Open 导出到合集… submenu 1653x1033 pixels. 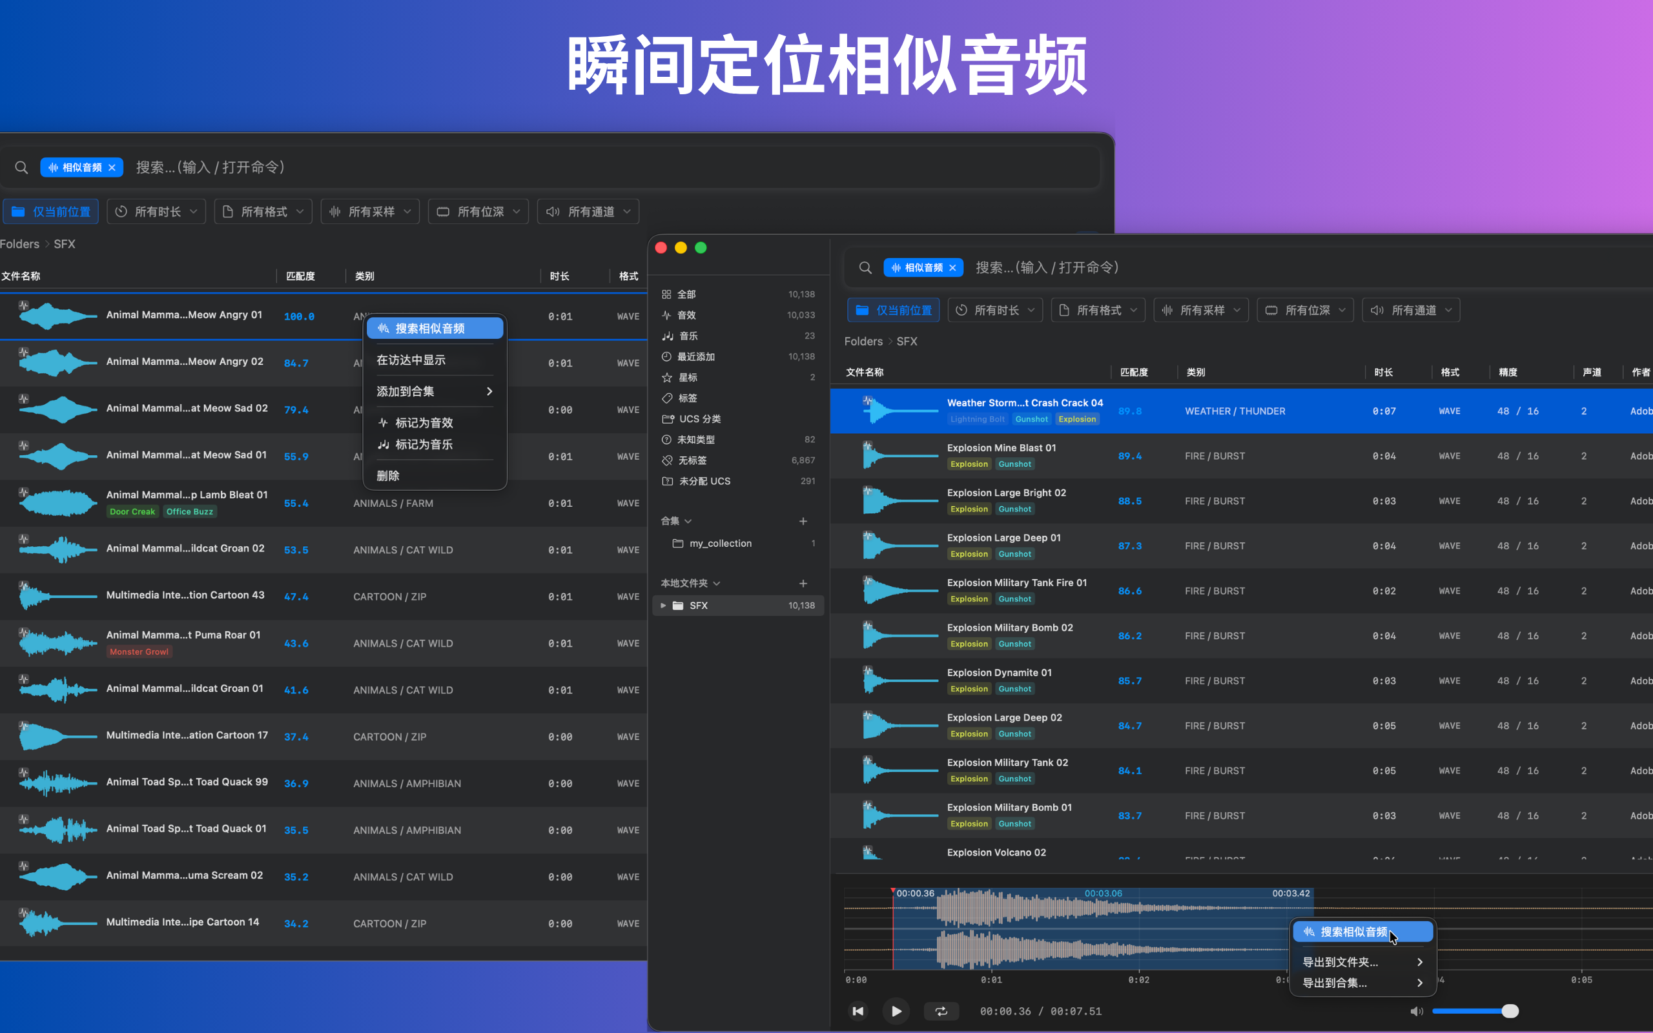point(1362,983)
